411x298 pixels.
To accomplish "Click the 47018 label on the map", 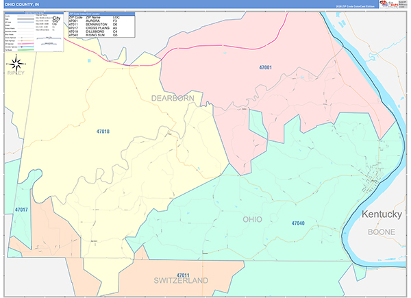I will (x=103, y=132).
